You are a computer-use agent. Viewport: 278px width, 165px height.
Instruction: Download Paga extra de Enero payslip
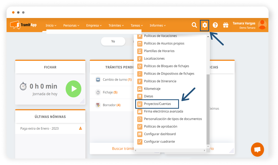[80, 128]
